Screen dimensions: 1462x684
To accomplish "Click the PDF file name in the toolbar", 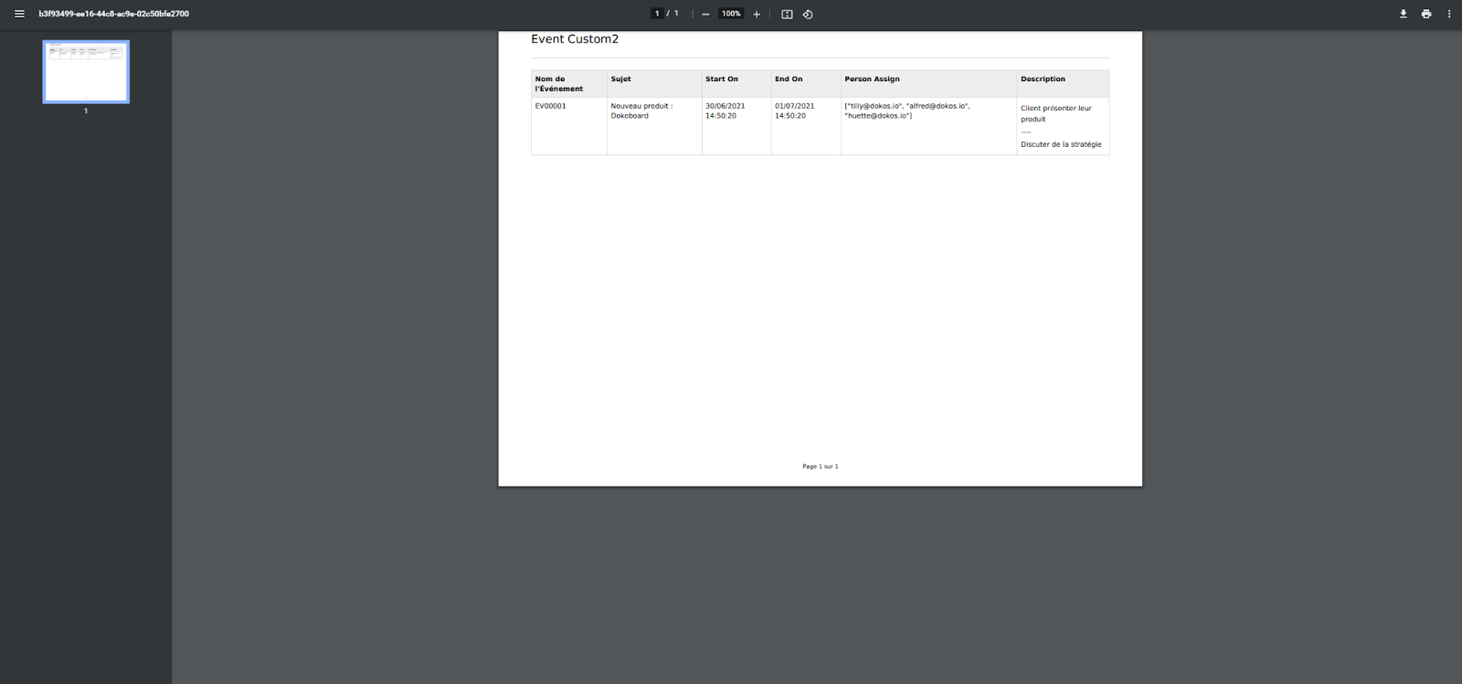I will tap(113, 14).
